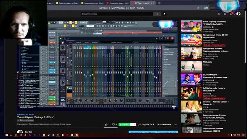The height and width of the screenshot is (139, 247).
Task: Open 'Прохрустели всё тело' video thumbnail
Action: coord(191,53)
